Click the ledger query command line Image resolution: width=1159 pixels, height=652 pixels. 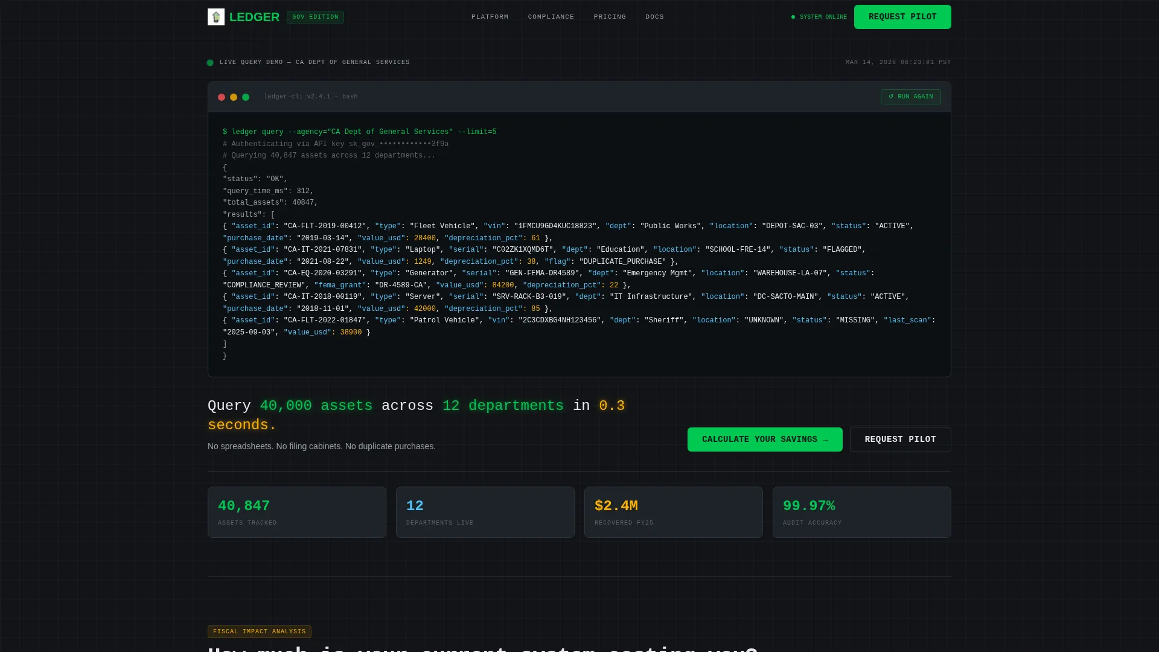360,132
